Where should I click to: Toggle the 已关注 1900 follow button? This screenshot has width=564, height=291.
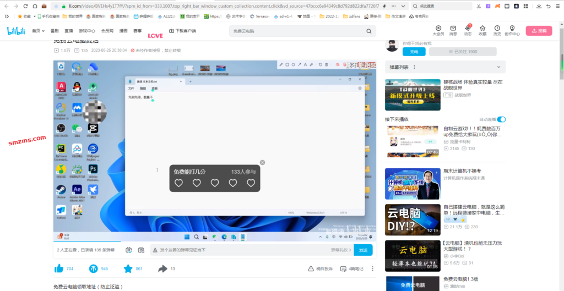[x=463, y=52]
